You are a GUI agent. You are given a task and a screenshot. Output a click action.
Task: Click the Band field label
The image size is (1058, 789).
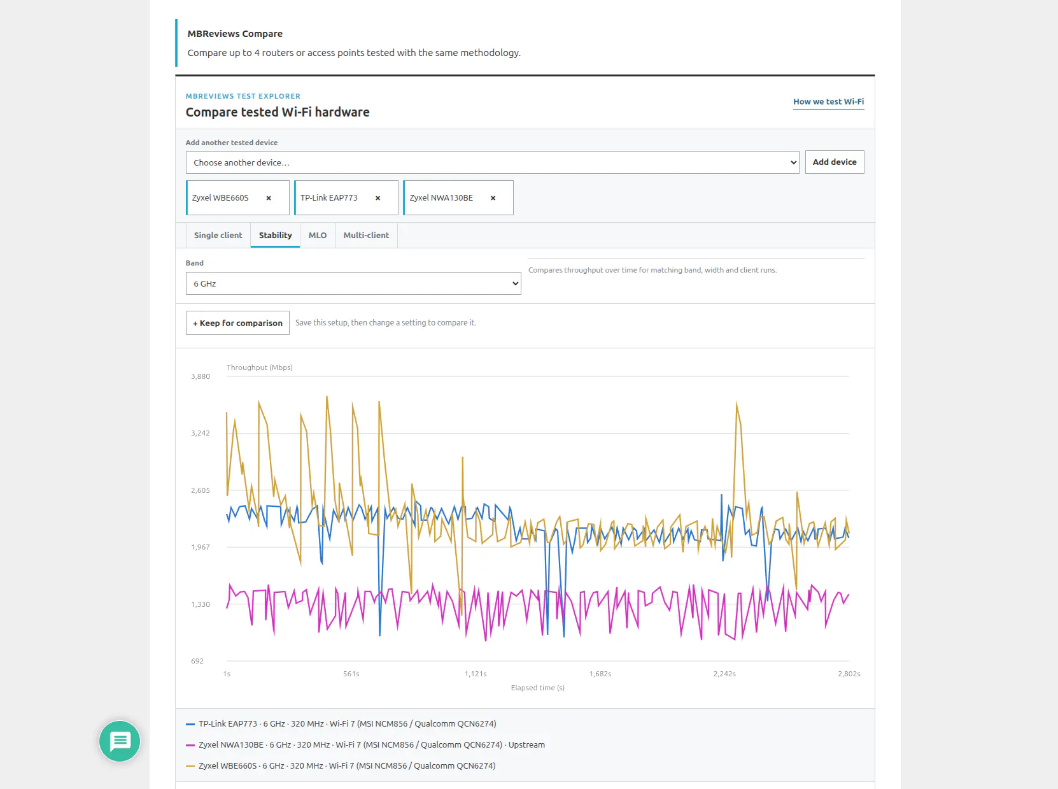(x=195, y=263)
